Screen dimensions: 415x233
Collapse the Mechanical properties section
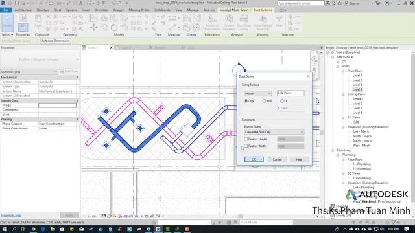pyautogui.click(x=77, y=78)
